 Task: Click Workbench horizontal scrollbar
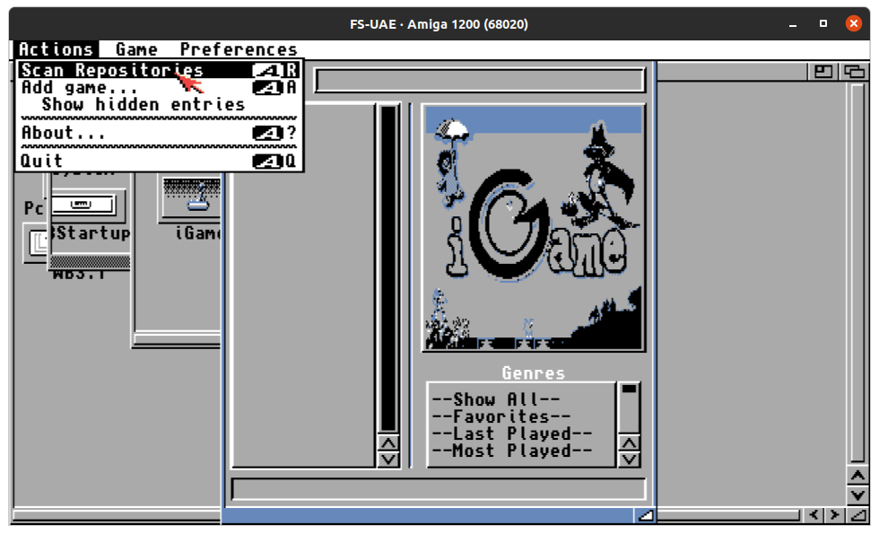(728, 515)
